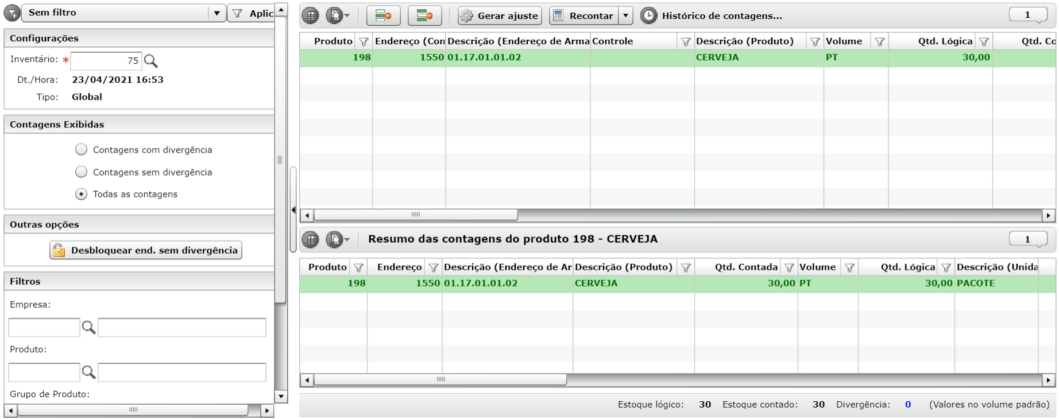Filter top grid Descrição (Produto) column
1059x419 pixels.
[x=815, y=41]
